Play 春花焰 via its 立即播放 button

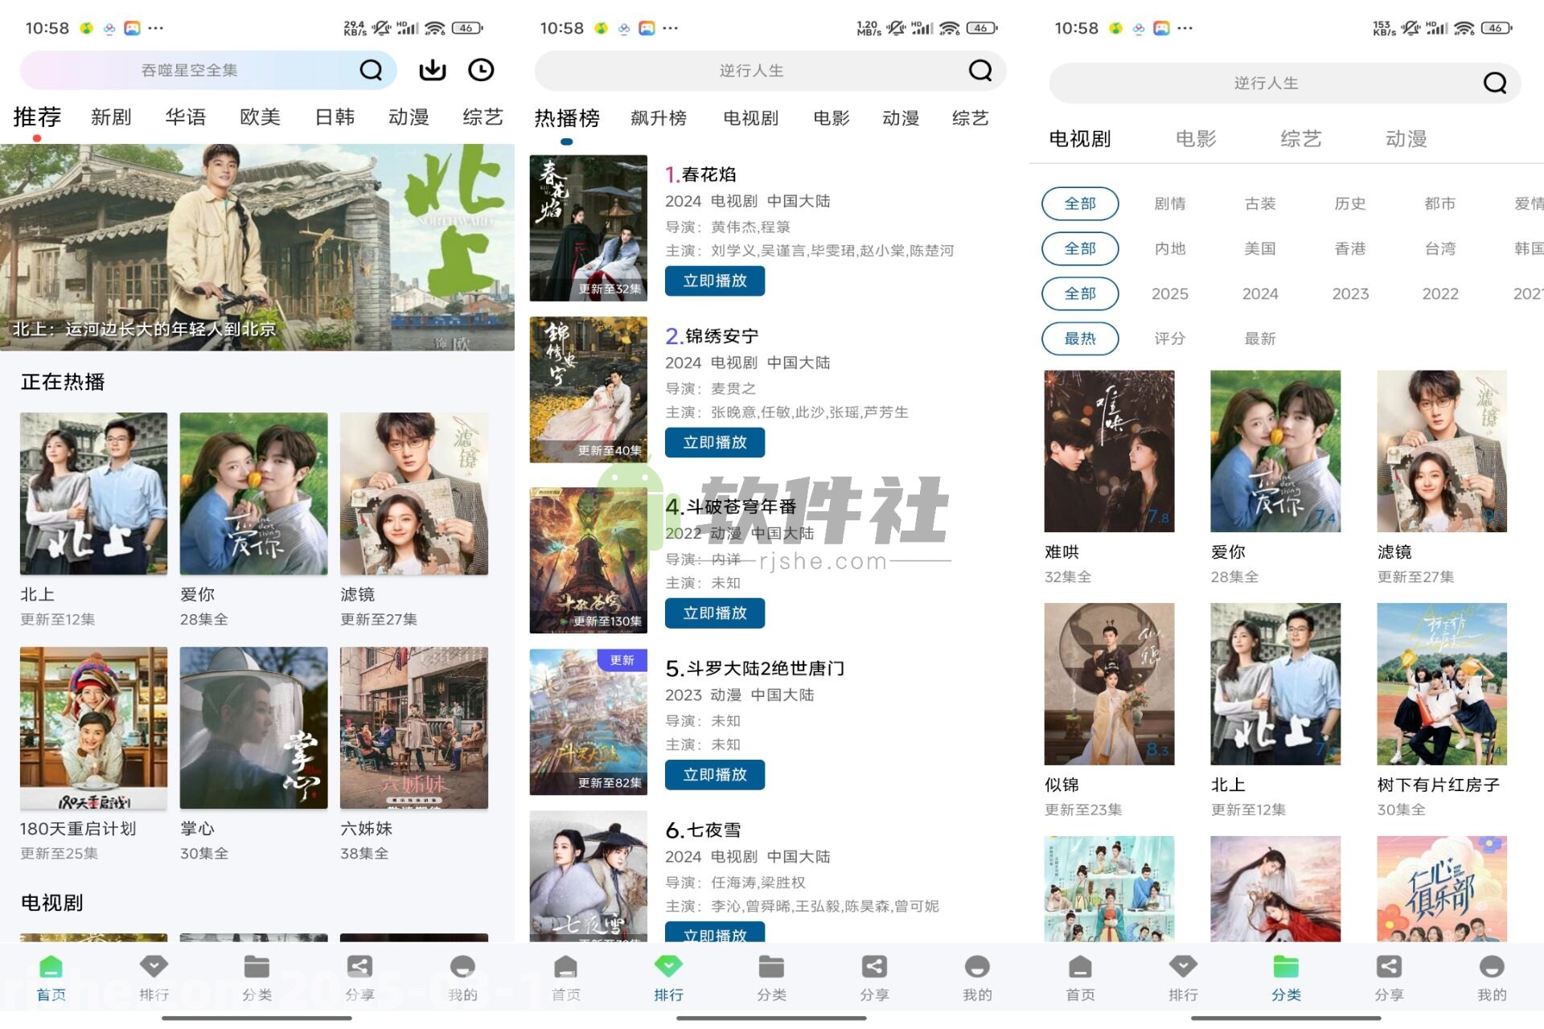pos(714,281)
